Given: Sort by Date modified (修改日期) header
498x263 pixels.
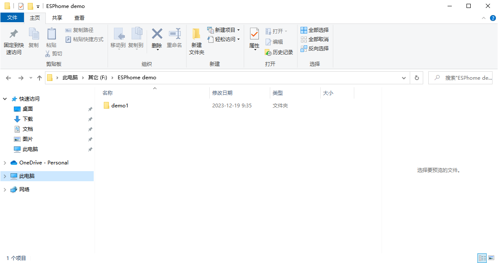Looking at the screenshot, I should [222, 93].
